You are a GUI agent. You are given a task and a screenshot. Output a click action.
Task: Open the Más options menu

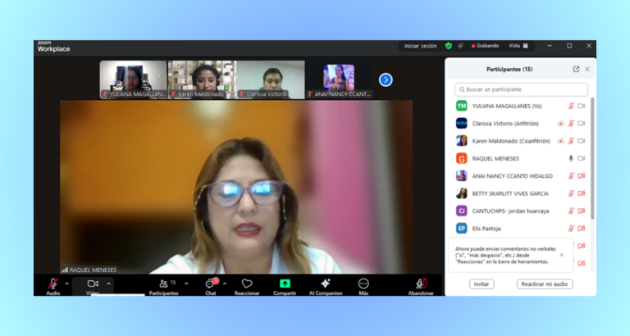tap(363, 284)
